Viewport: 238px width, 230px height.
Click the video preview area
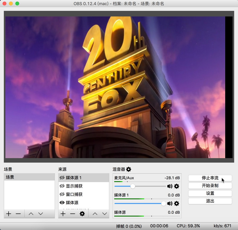pos(119,87)
